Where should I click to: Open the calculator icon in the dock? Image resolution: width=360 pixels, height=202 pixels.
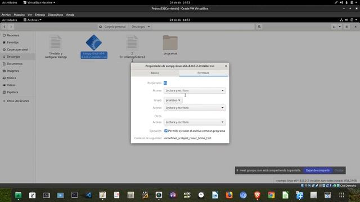(x=130, y=195)
